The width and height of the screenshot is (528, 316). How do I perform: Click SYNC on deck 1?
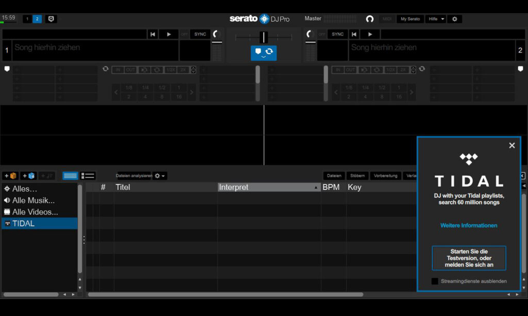pos(200,34)
